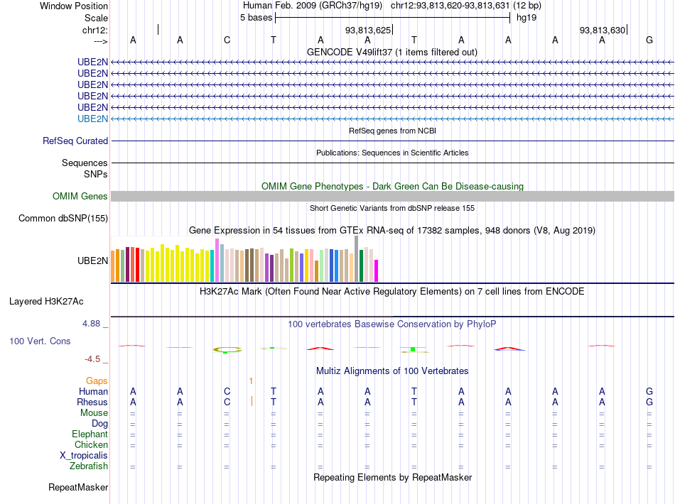Click the tall violet GTEx expression bar

click(x=217, y=261)
